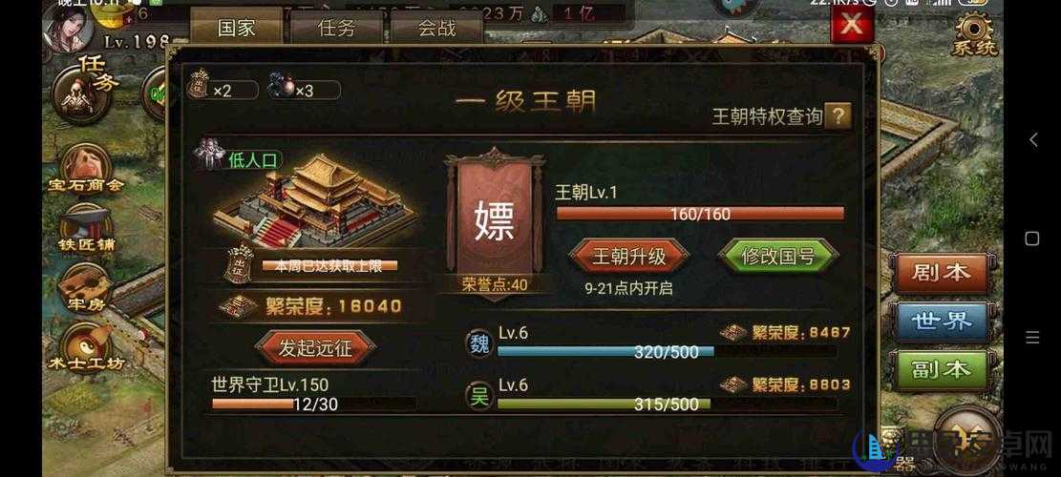Click the 王朝升级 button

click(x=629, y=257)
